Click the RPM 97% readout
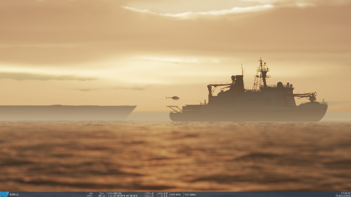The image size is (351, 197). pos(175,195)
